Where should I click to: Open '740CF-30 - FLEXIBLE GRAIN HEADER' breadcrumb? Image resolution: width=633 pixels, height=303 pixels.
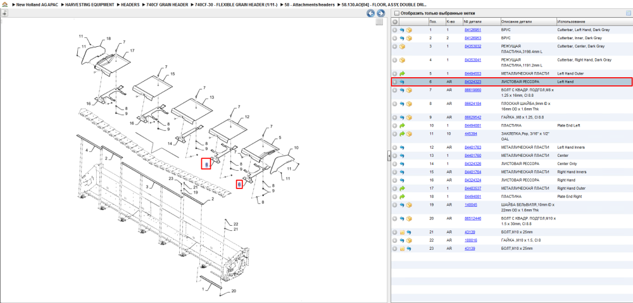[x=236, y=4]
